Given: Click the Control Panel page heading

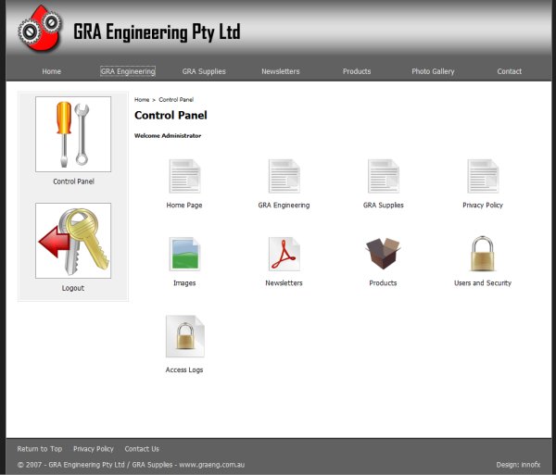Looking at the screenshot, I should pyautogui.click(x=171, y=115).
